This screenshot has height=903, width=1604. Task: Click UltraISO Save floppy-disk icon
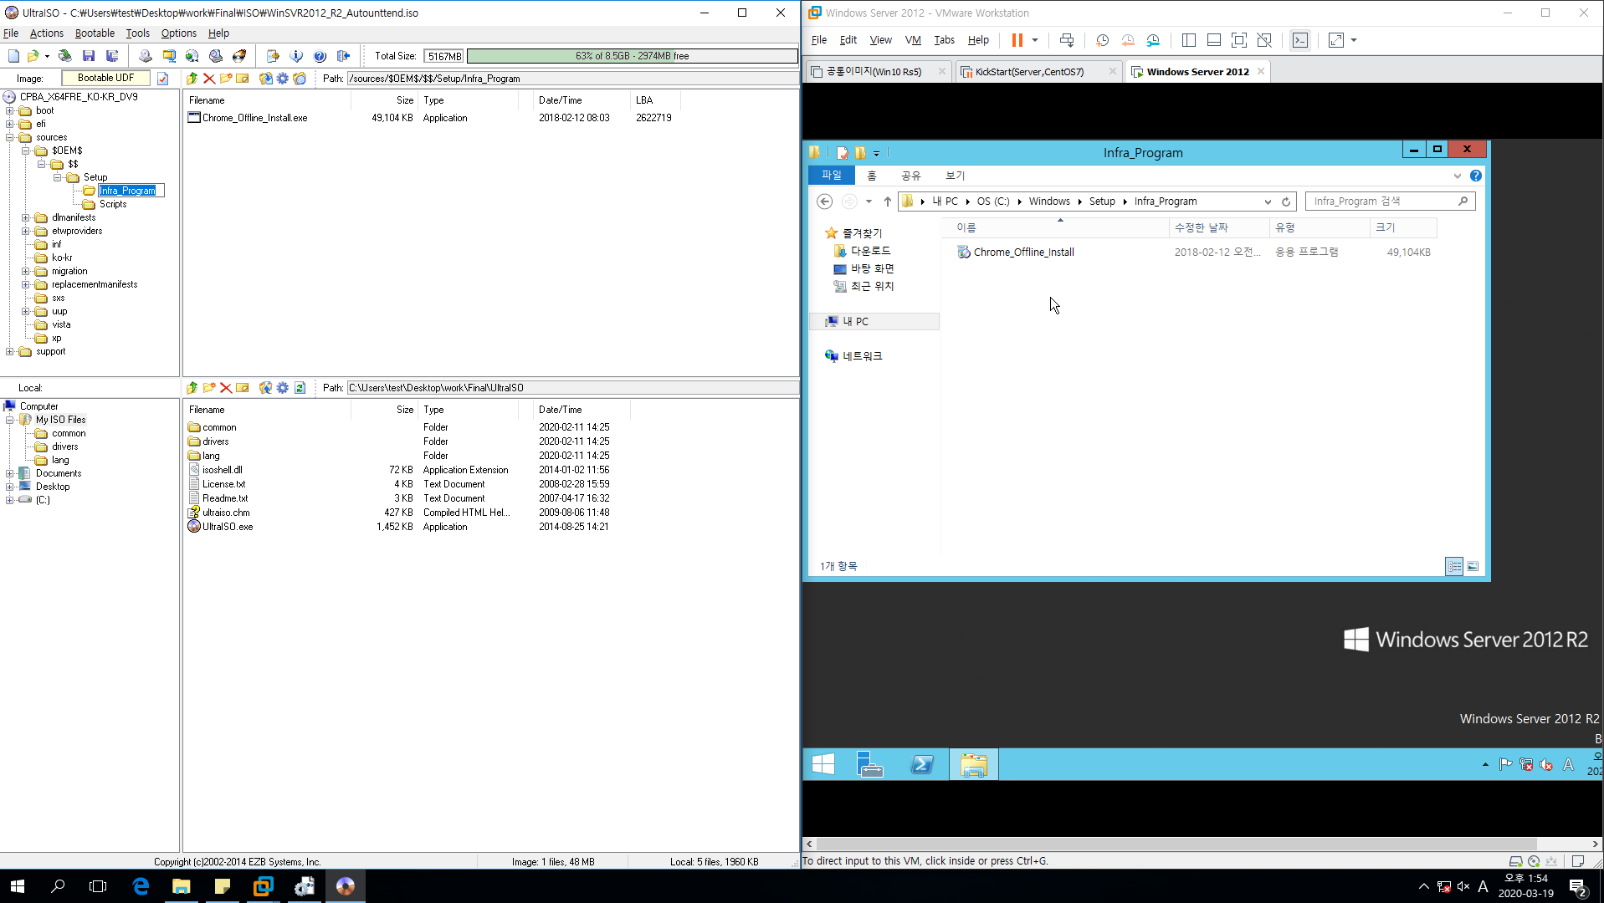(x=89, y=56)
